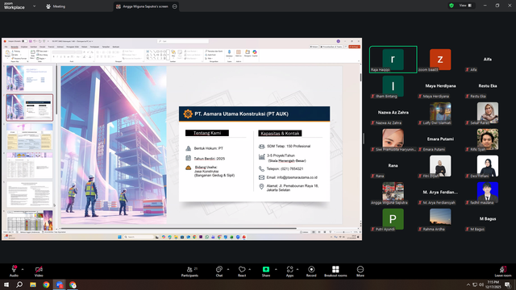Select fadhil maulana's video tile
Screen dimensions: 516x290
coord(488,193)
